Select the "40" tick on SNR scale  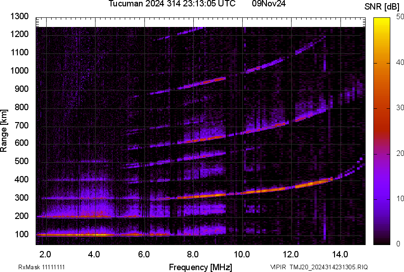click(400, 62)
